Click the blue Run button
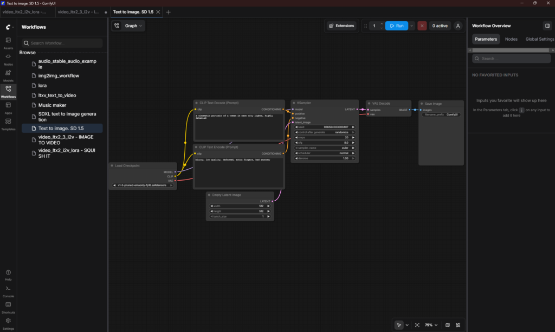The height and width of the screenshot is (332, 555). pos(396,25)
